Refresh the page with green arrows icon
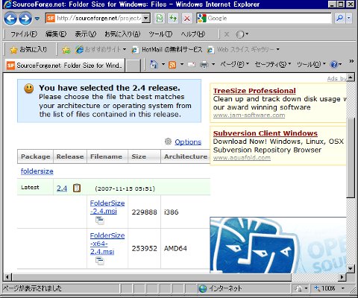 click(173, 19)
